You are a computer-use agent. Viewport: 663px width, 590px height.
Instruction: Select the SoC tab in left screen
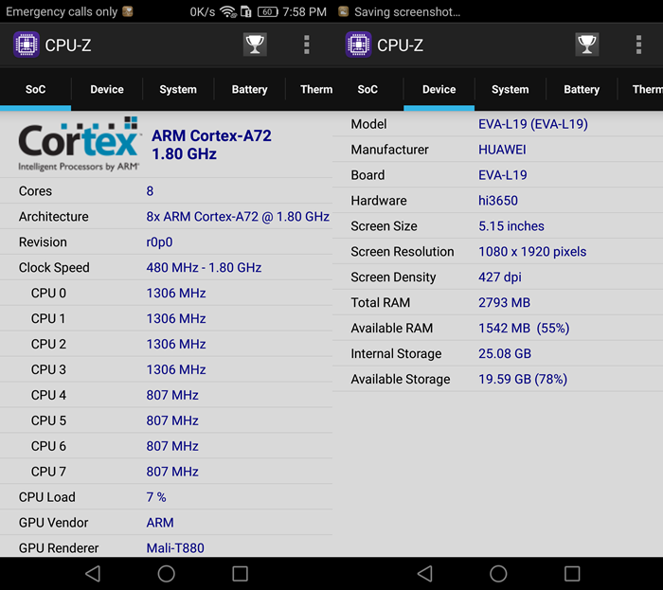[x=36, y=90]
